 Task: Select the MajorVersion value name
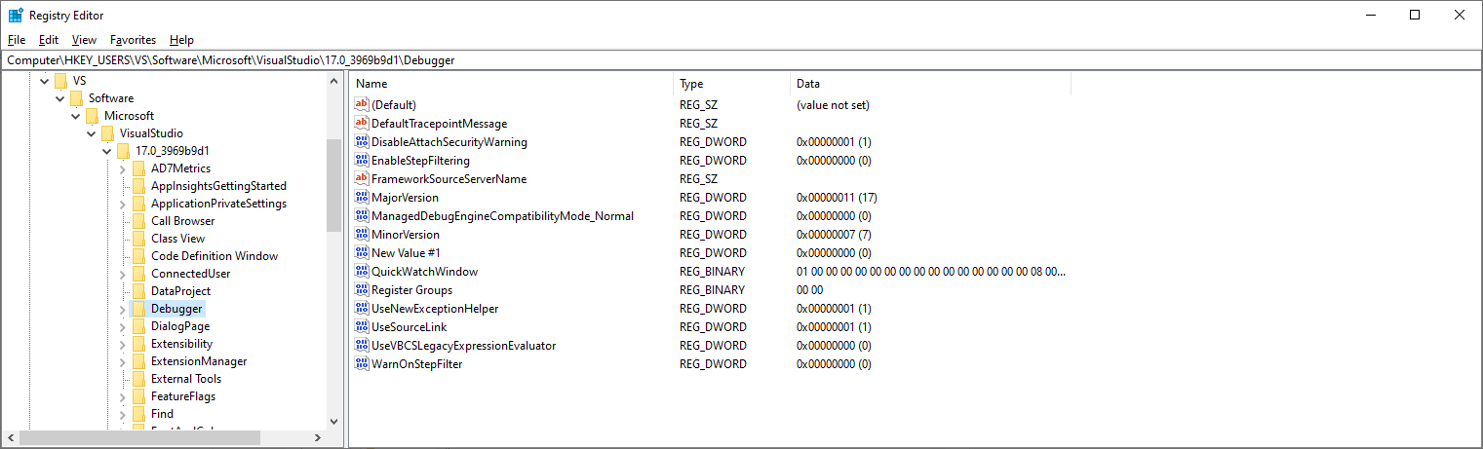405,197
